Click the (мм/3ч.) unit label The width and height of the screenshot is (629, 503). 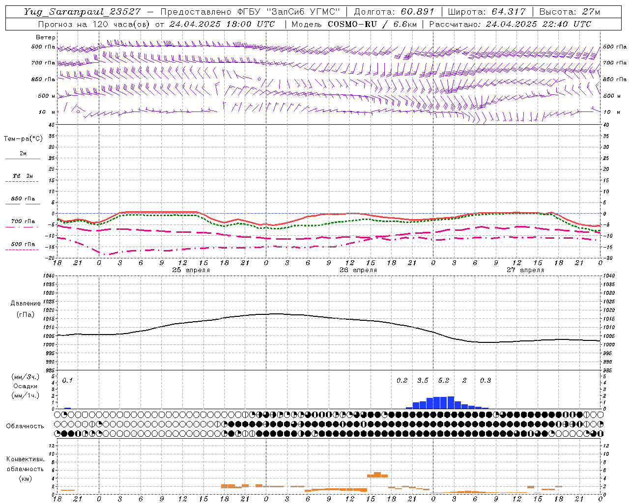[x=26, y=377]
